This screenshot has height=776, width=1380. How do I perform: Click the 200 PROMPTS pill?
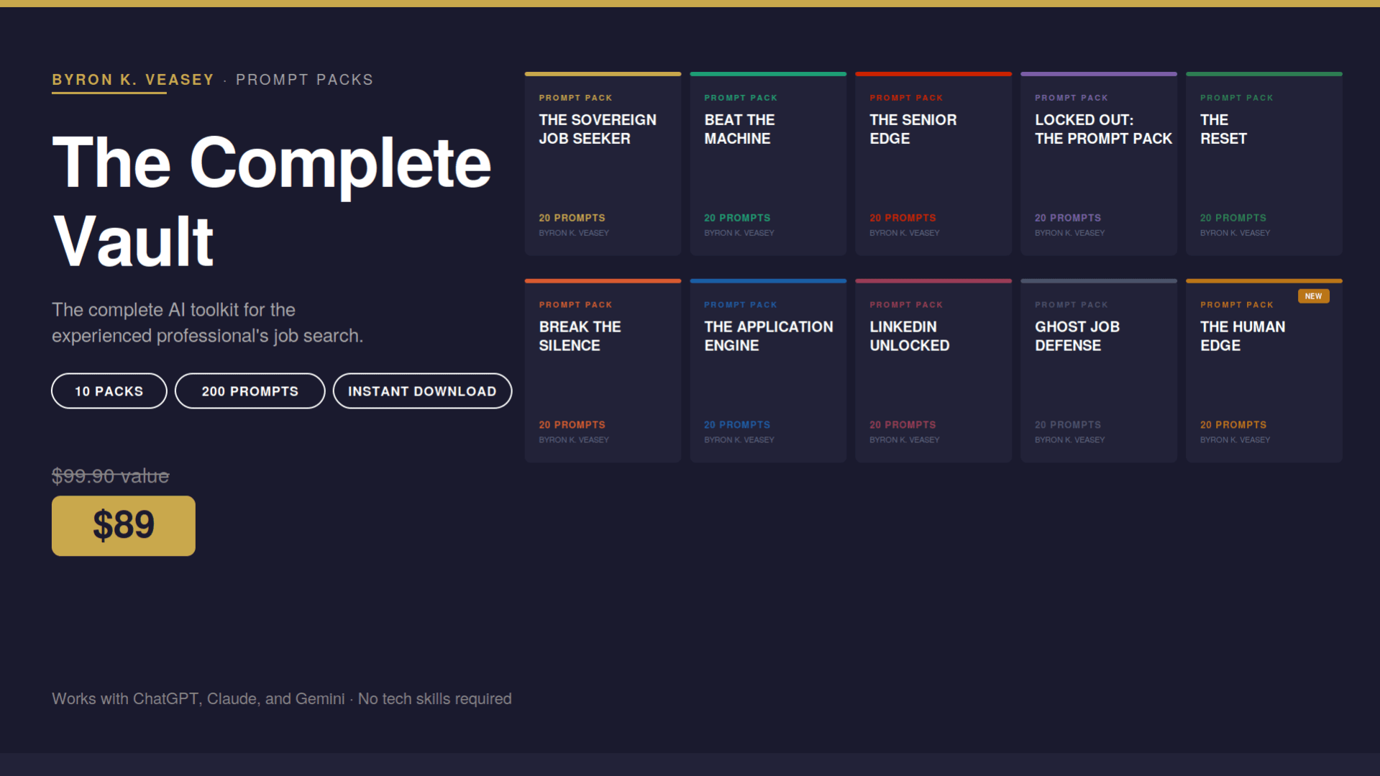(x=250, y=391)
